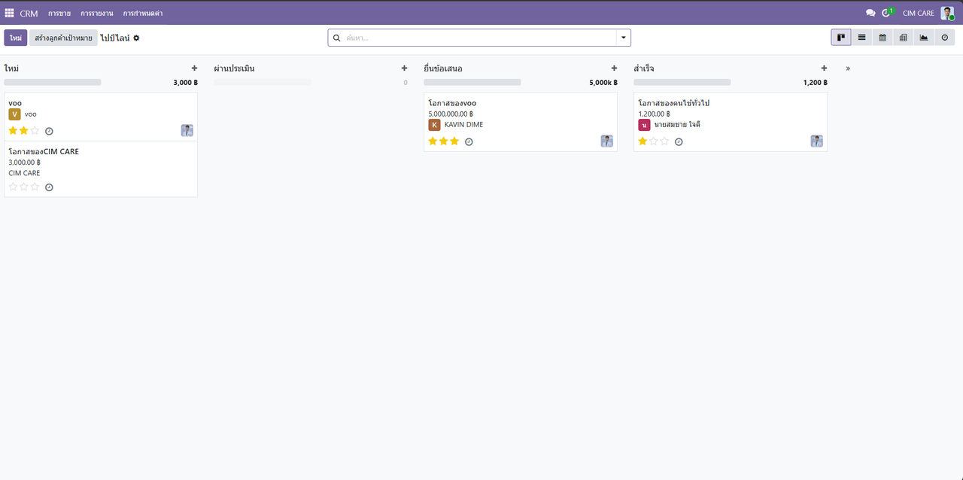
Task: Click the CIM CARE user avatar
Action: point(947,13)
